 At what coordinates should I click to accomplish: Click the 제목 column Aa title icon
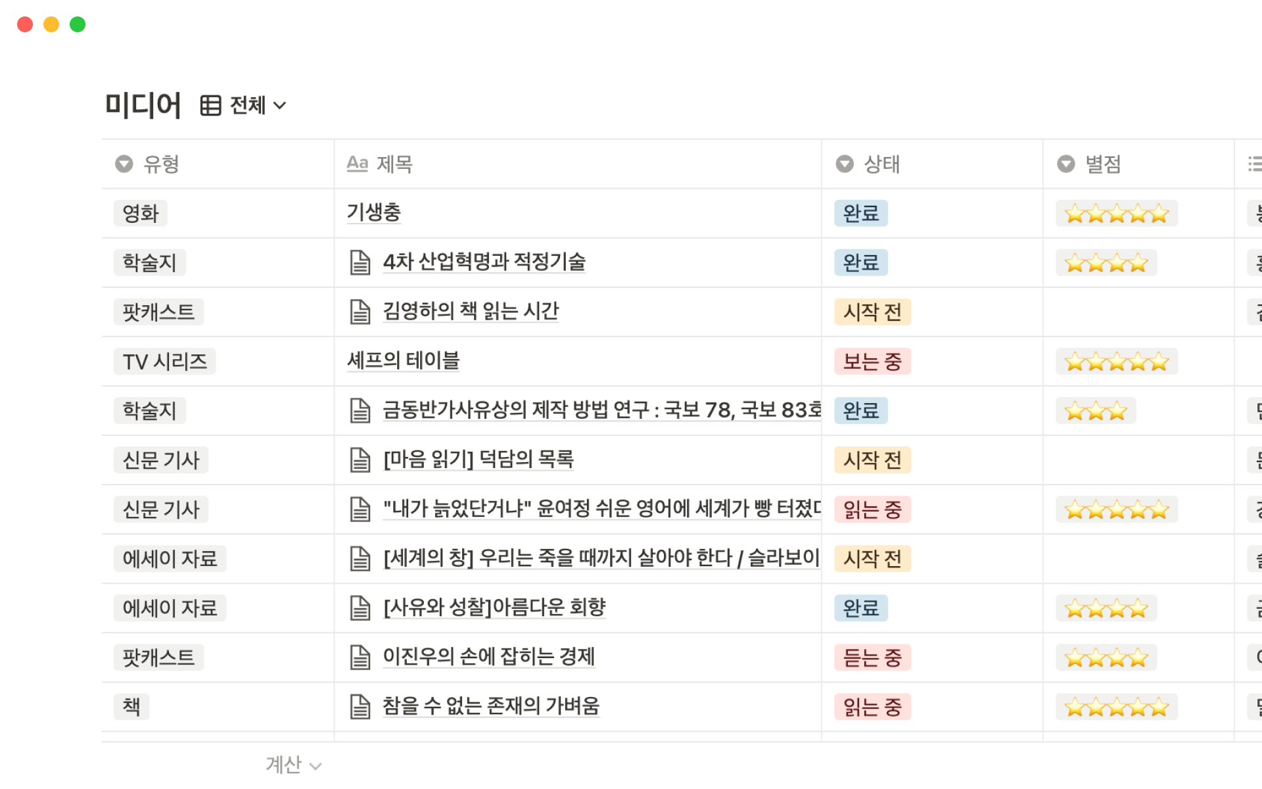coord(357,164)
